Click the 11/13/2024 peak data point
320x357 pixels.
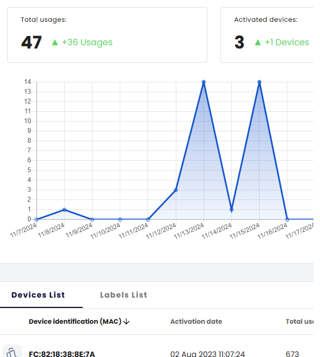204,82
